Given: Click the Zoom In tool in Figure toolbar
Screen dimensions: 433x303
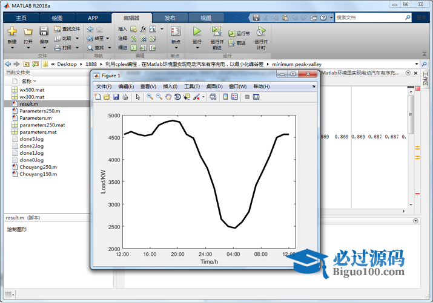Looking at the screenshot, I should click(x=150, y=97).
